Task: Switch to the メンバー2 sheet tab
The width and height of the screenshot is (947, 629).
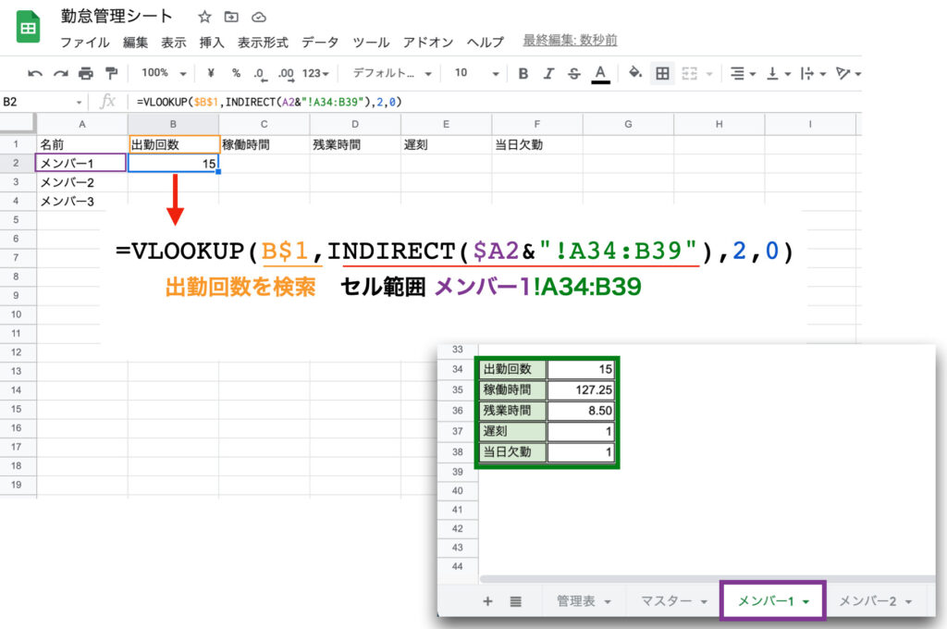Action: 875,601
